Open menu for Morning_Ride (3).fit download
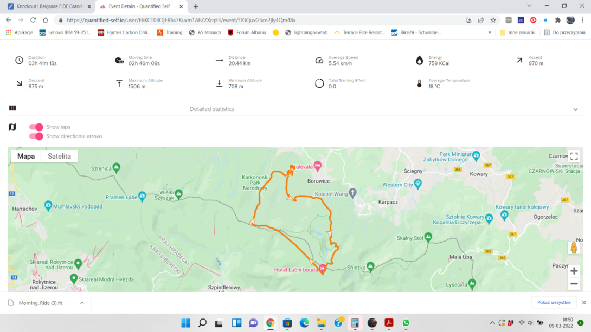 82,303
